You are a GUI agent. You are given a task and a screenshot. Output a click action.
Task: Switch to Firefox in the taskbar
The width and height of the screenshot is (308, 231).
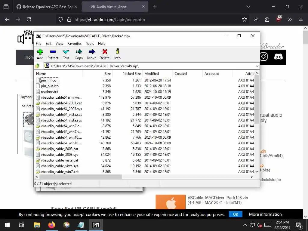coord(52,225)
